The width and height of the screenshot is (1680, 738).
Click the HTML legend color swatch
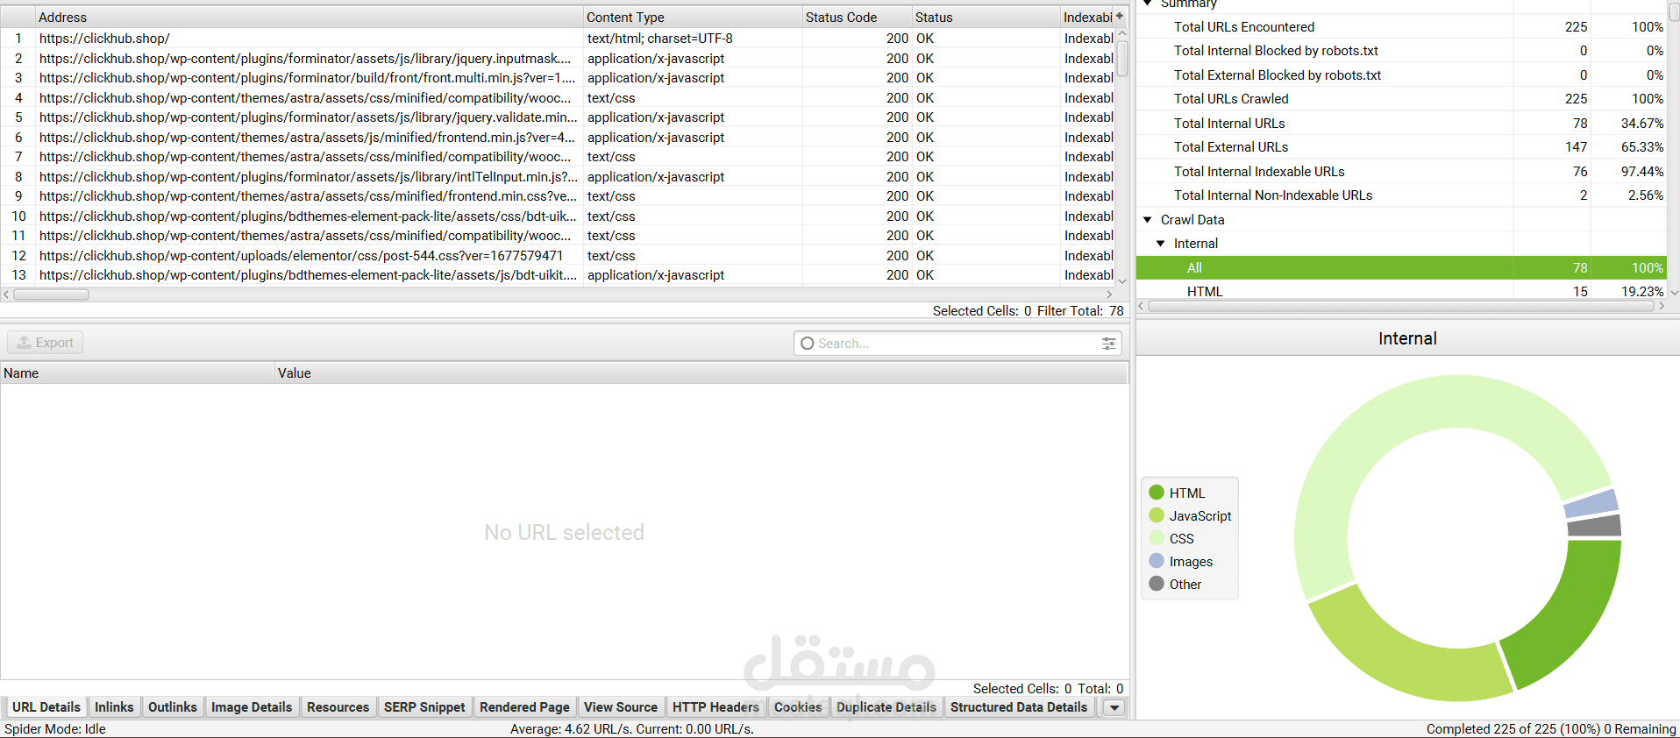[1157, 493]
